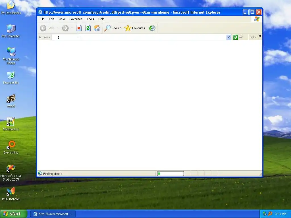This screenshot has width=291, height=218.
Task: Select Microsoft Visual Studio 2005 shortcut
Action: [11, 173]
